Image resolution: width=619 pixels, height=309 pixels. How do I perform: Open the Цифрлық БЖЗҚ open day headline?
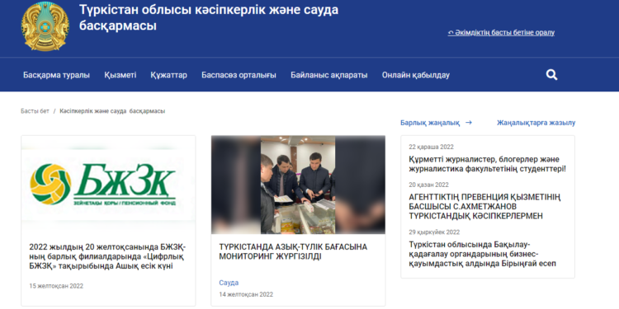click(x=107, y=256)
